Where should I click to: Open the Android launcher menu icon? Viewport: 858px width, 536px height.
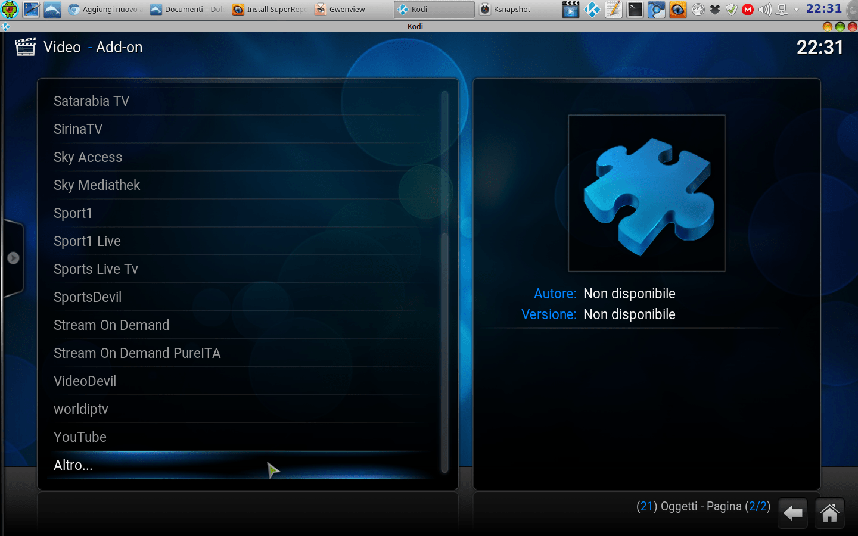(10, 10)
